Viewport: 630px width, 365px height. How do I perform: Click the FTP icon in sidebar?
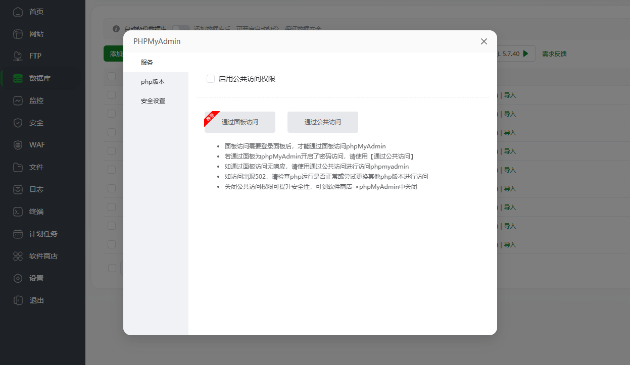(x=18, y=56)
